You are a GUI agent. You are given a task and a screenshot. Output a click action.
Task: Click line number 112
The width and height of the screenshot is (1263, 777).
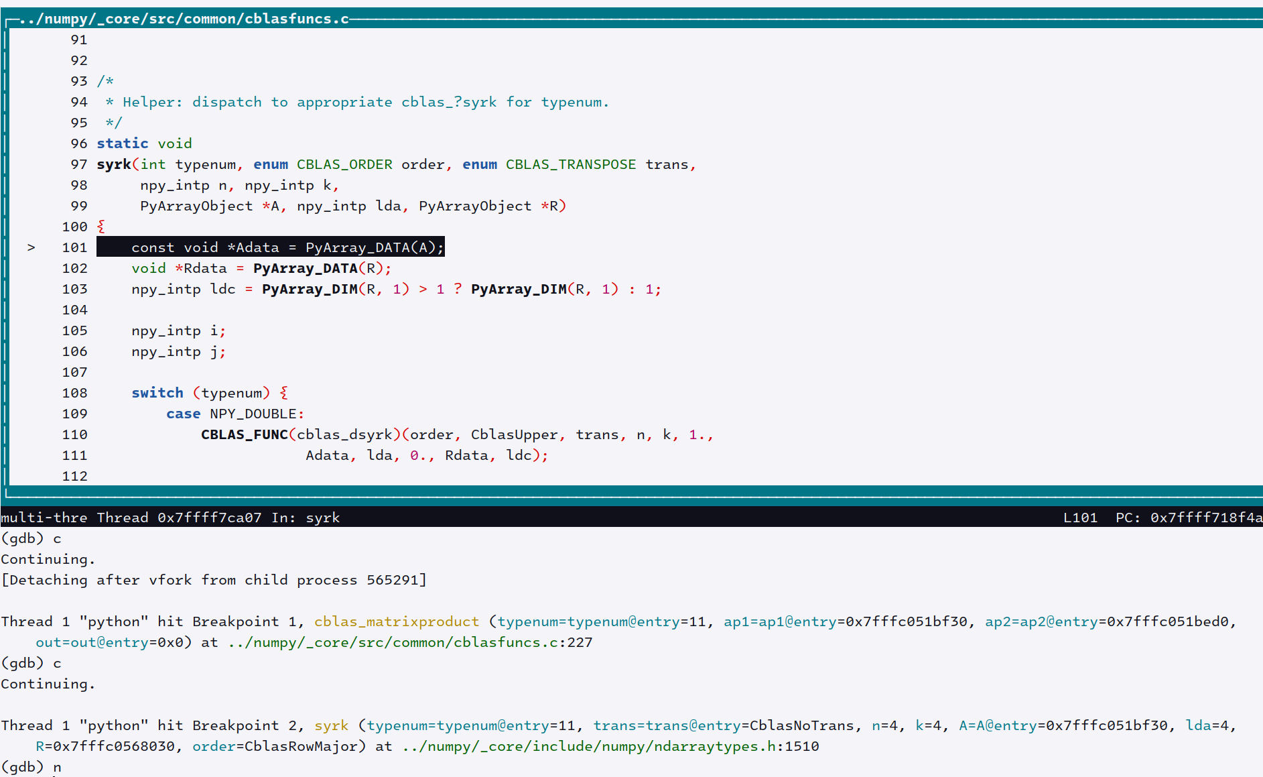click(75, 476)
